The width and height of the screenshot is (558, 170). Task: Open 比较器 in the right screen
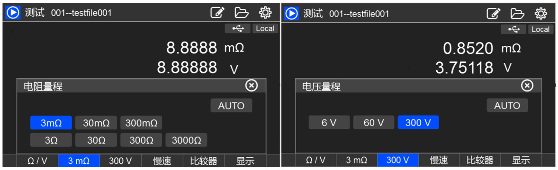[x=480, y=161]
